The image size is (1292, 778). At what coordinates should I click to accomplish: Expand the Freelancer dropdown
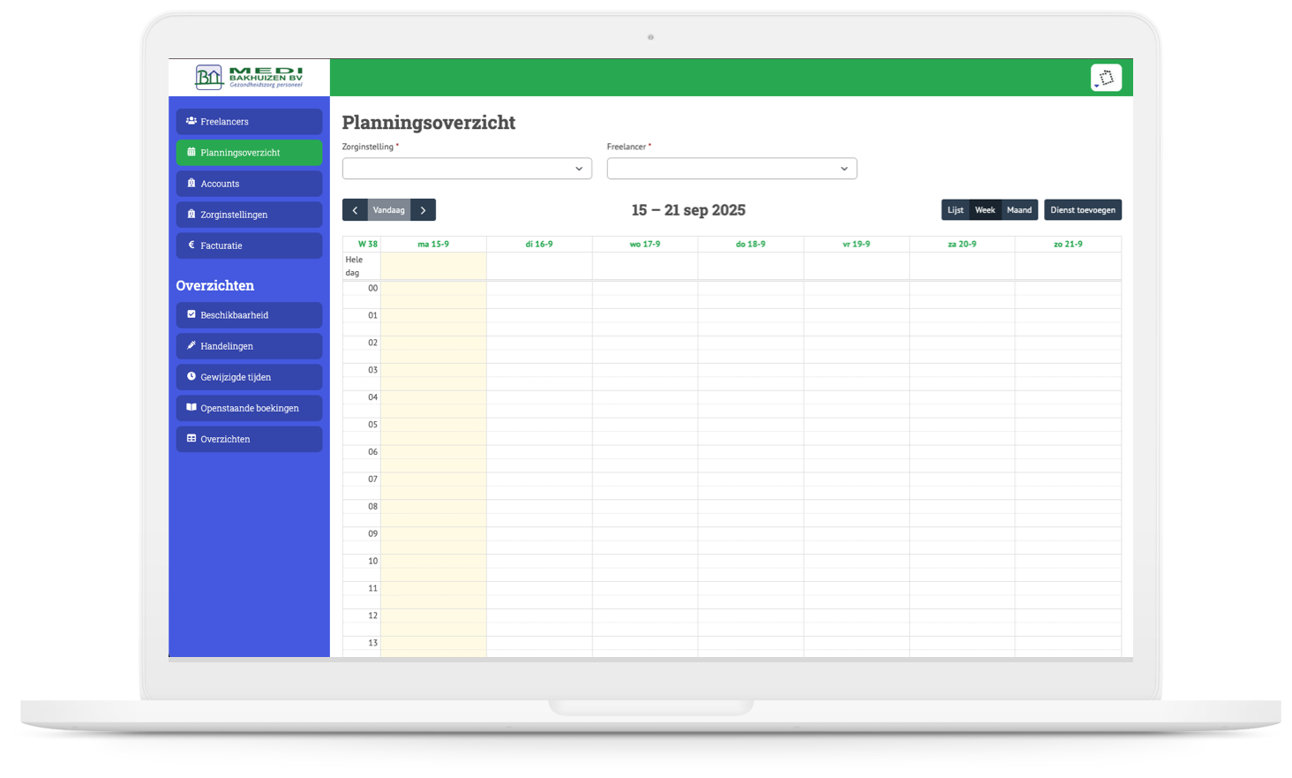[732, 169]
